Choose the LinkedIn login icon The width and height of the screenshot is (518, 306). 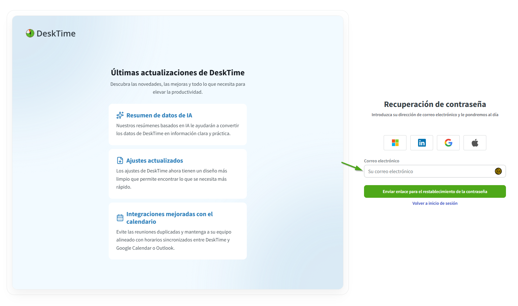point(421,143)
